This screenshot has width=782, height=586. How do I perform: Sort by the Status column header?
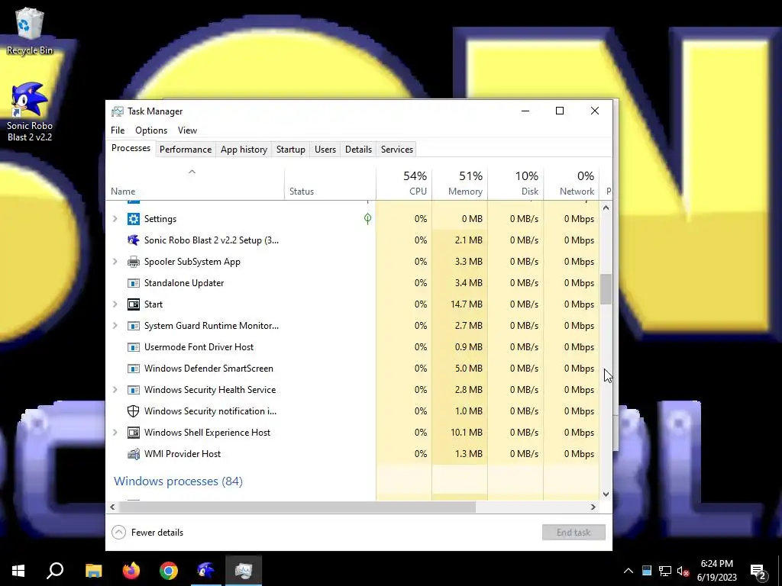pos(330,184)
